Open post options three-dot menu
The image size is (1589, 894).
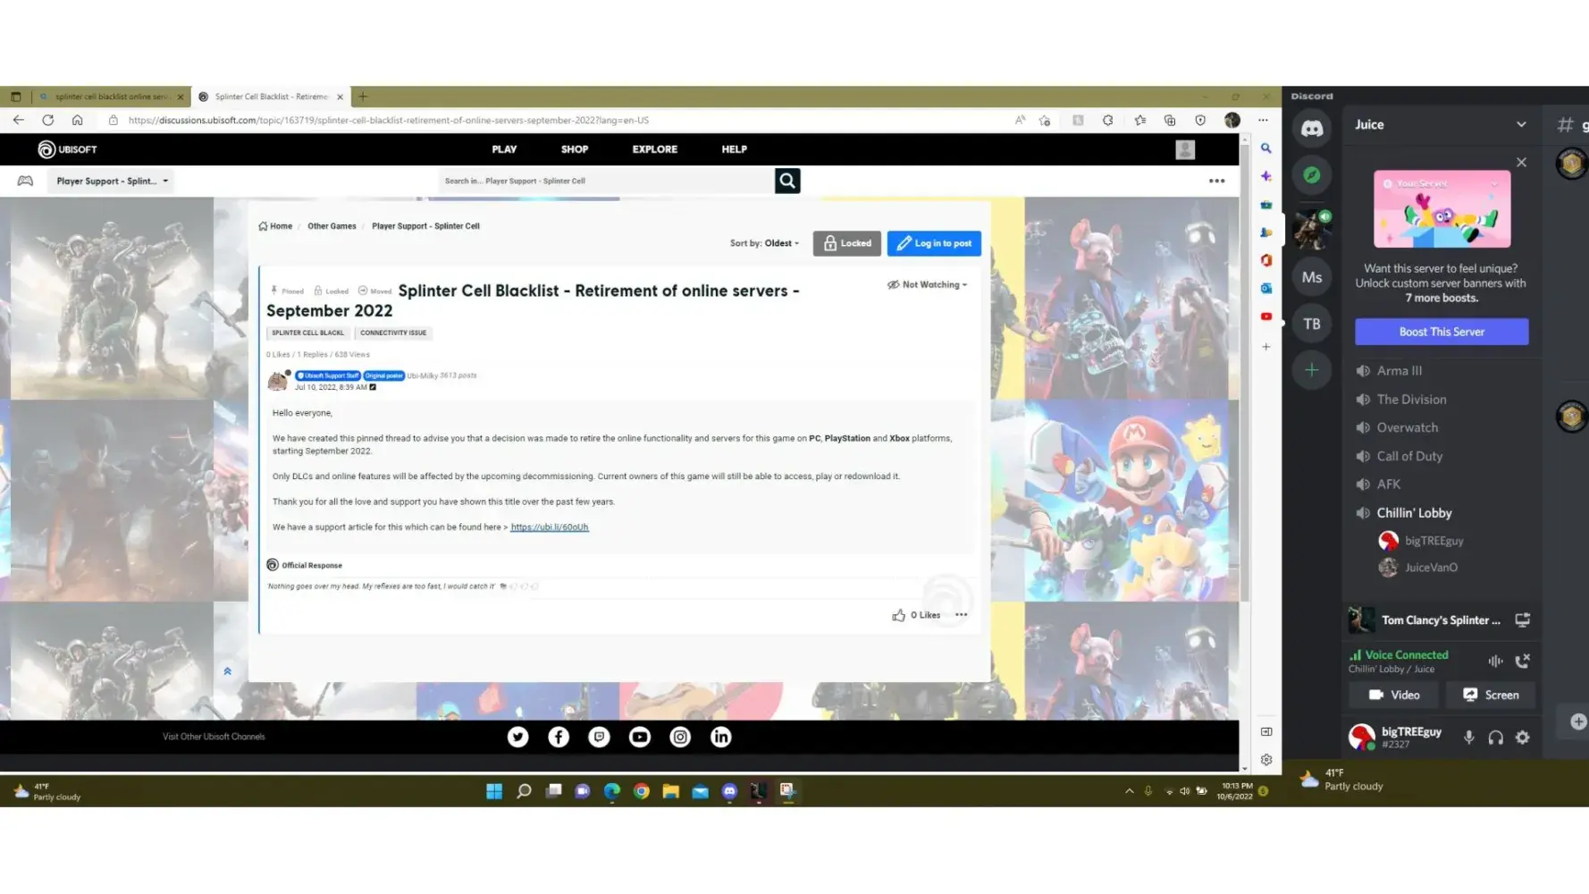[961, 615]
